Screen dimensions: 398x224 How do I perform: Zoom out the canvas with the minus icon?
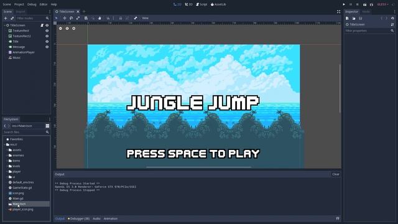[x=60, y=29]
